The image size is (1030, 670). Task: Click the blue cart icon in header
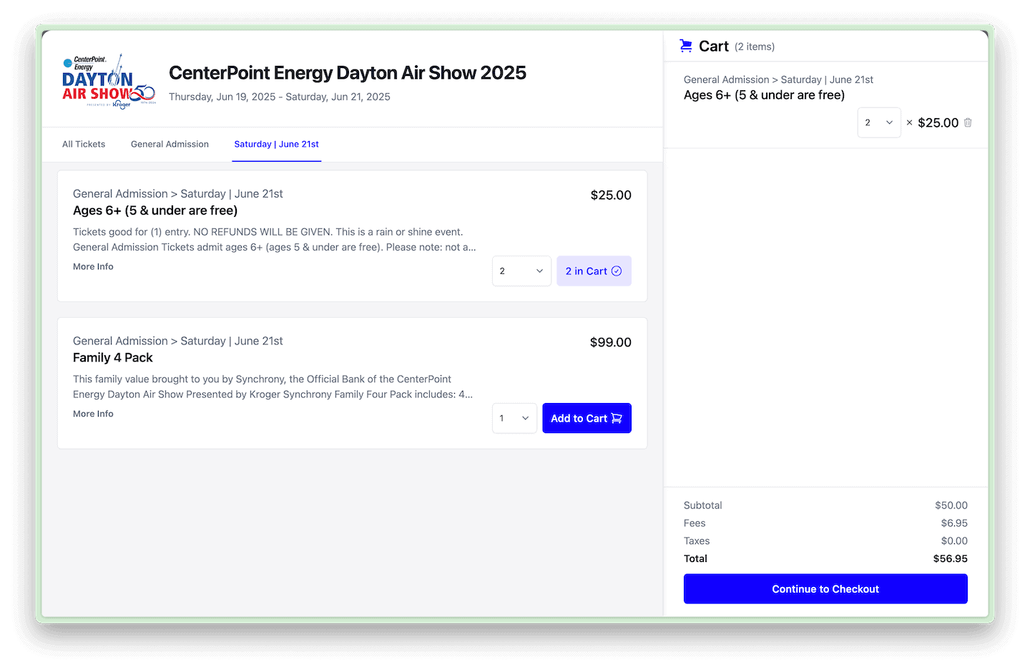686,46
